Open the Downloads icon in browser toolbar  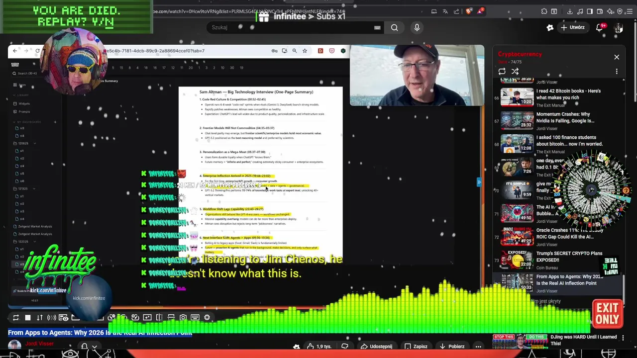570,11
